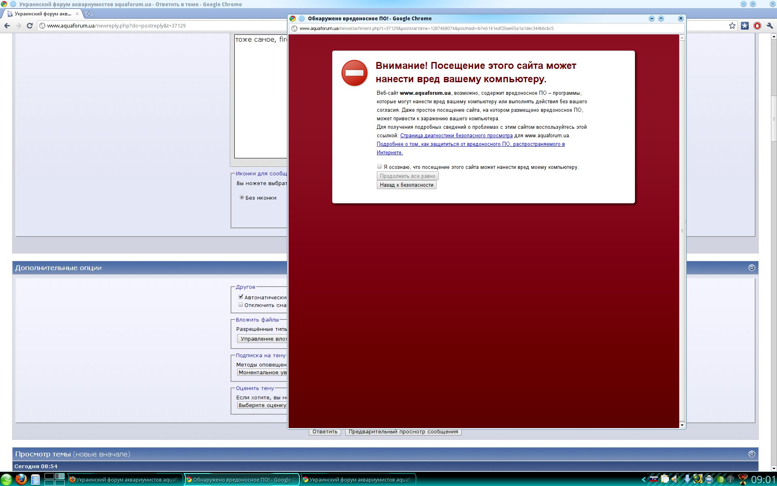777x486 pixels.
Task: Enable 'Отключить' smilies checkbox
Action: pos(241,305)
